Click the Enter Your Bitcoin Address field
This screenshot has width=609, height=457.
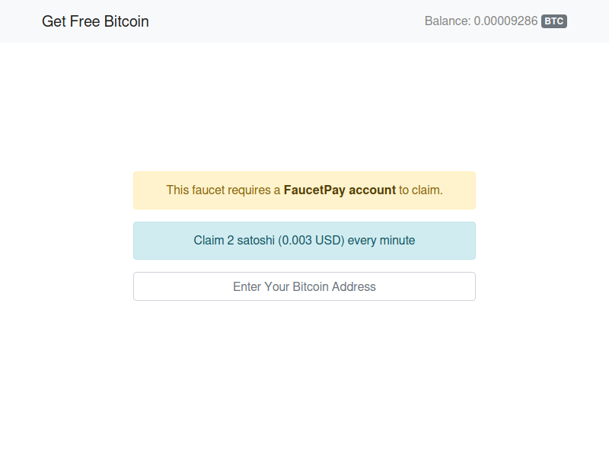point(304,286)
